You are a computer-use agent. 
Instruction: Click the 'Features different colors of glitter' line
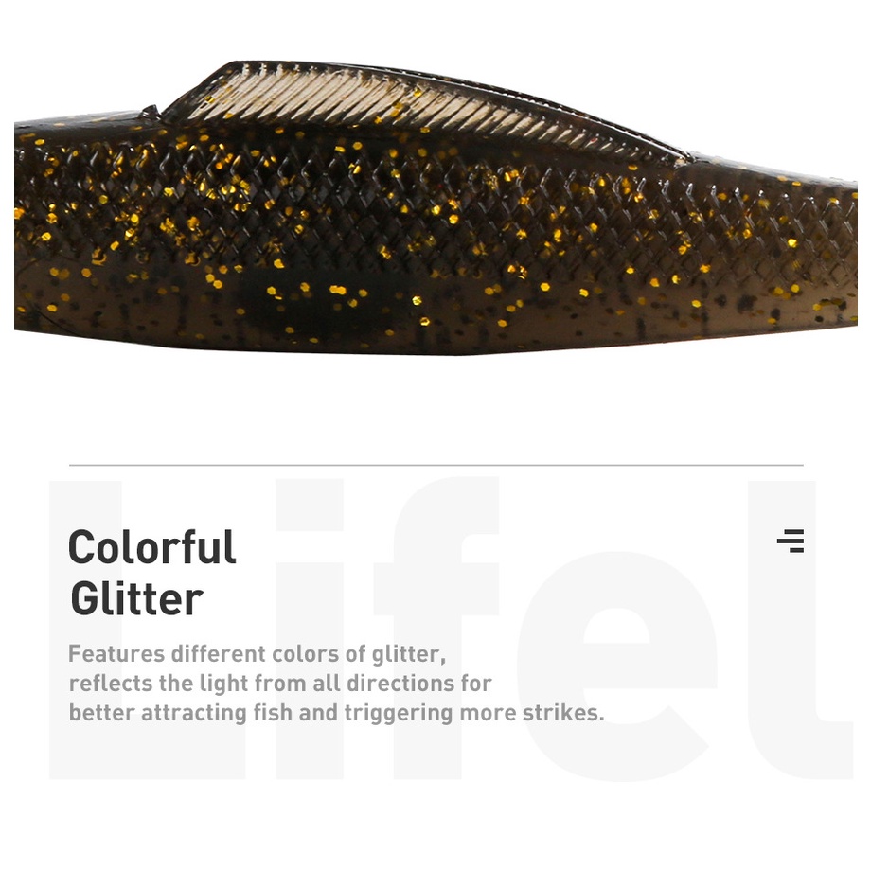[x=257, y=654]
